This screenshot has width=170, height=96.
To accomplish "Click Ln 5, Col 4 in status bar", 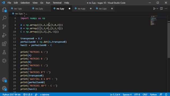I will (x=115, y=95).
